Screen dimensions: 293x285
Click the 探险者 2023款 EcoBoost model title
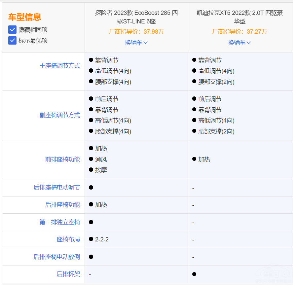tap(136, 17)
